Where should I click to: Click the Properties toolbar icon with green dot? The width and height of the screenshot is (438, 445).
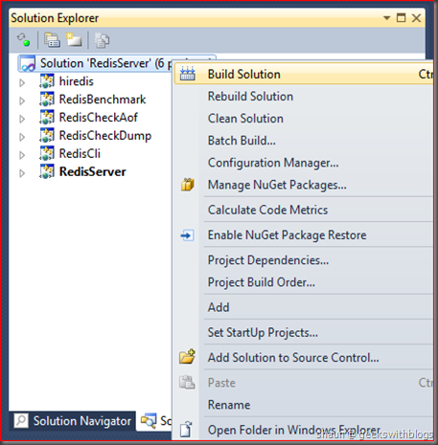click(23, 40)
